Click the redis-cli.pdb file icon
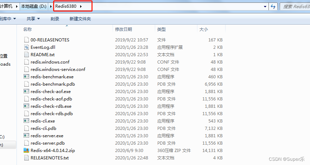The height and width of the screenshot is (165, 310). pyautogui.click(x=26, y=128)
